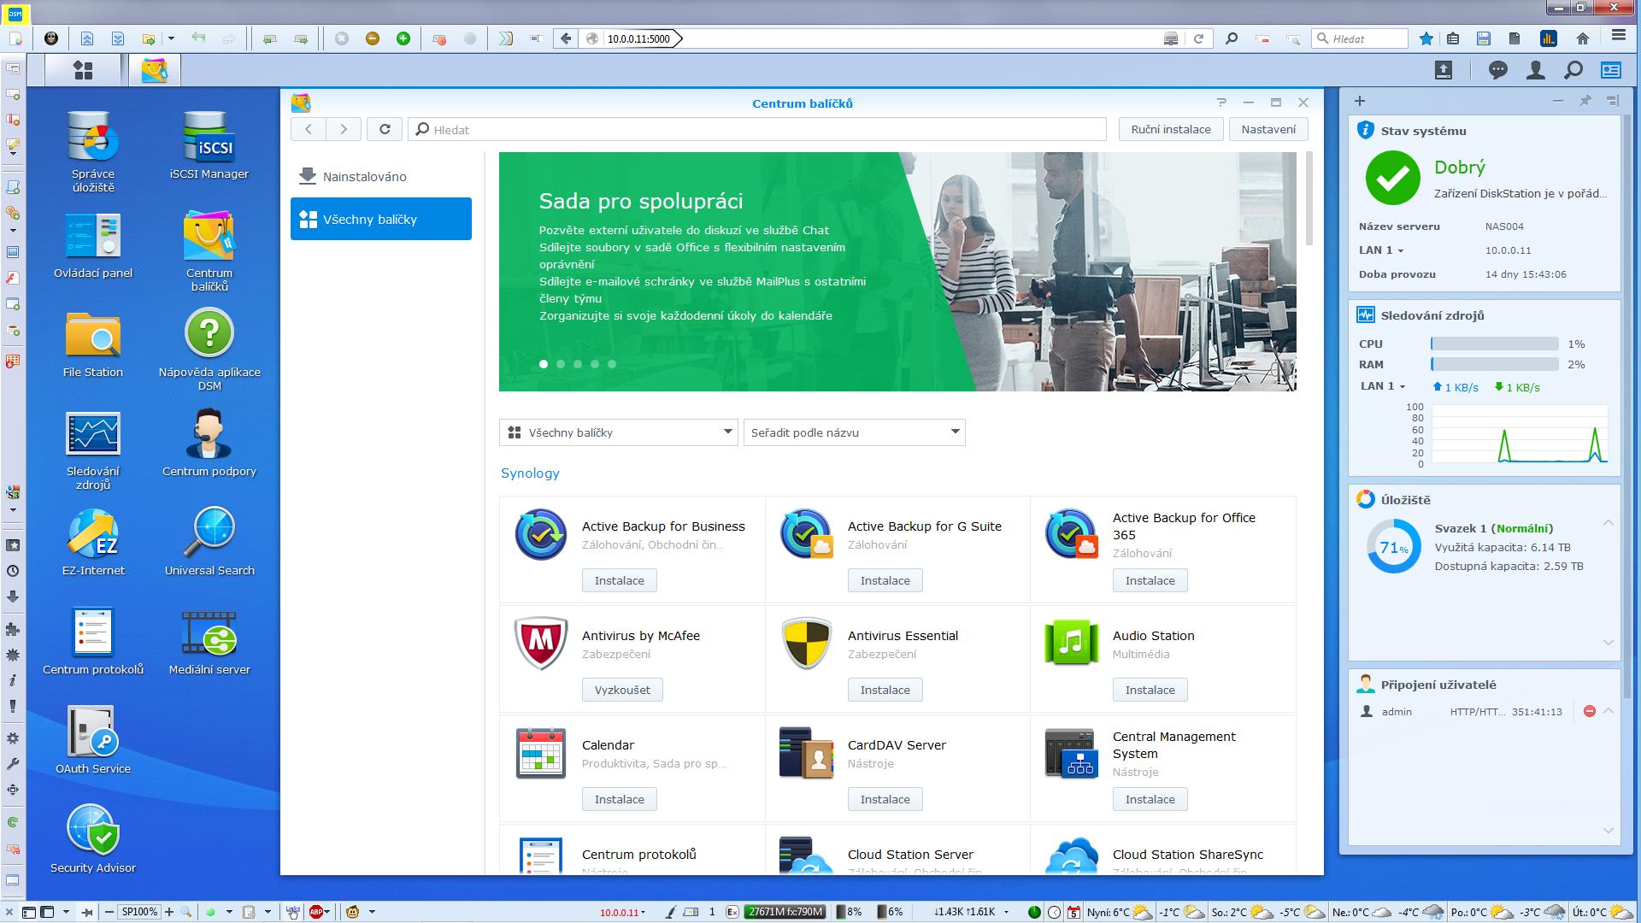The height and width of the screenshot is (923, 1641).
Task: Click Active Backup for Business icon
Action: tap(541, 534)
